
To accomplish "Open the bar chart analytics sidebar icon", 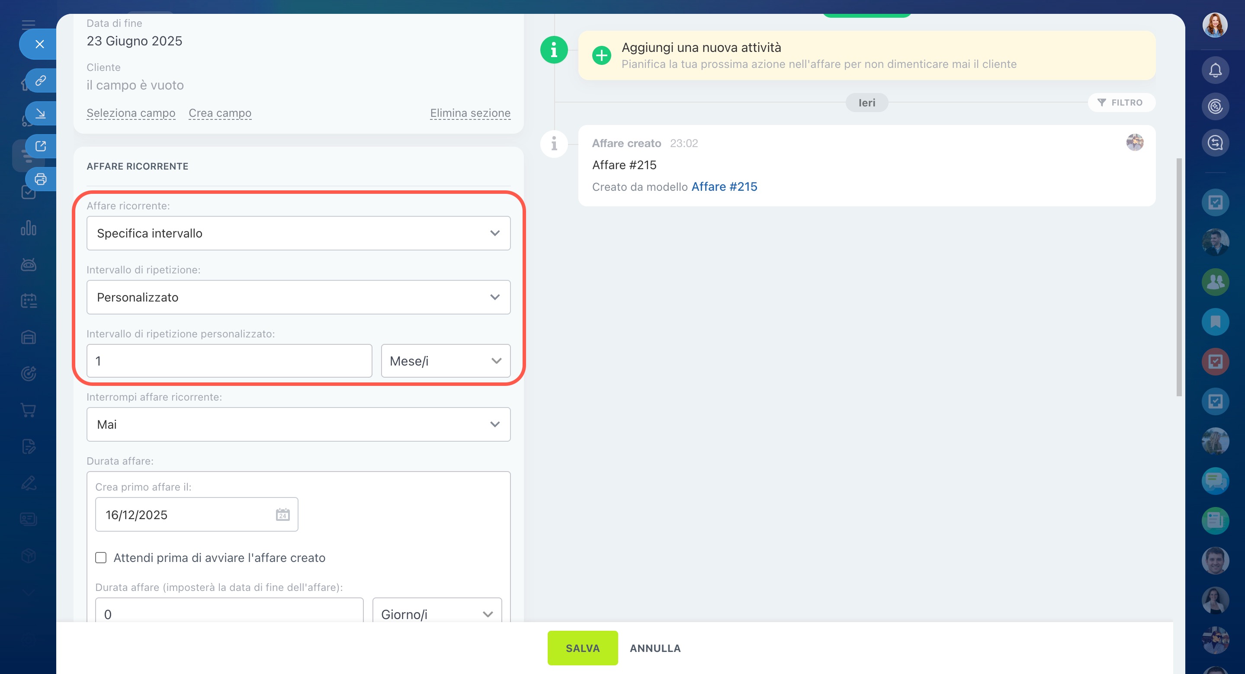I will [29, 228].
